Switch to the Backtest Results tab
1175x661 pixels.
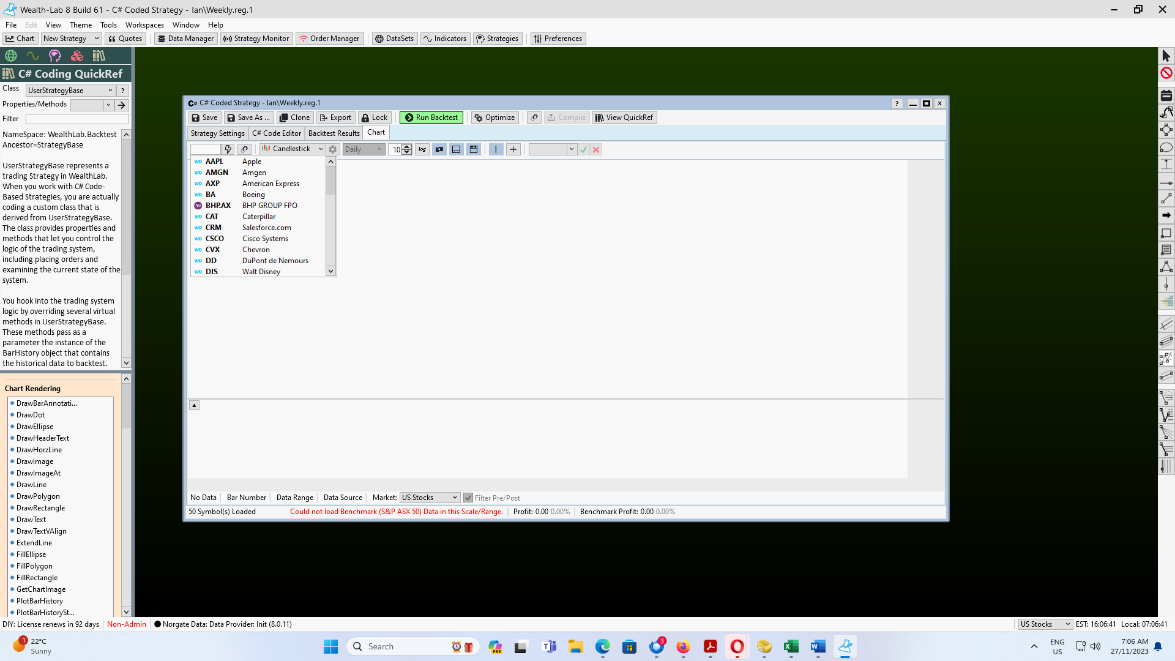[334, 133]
